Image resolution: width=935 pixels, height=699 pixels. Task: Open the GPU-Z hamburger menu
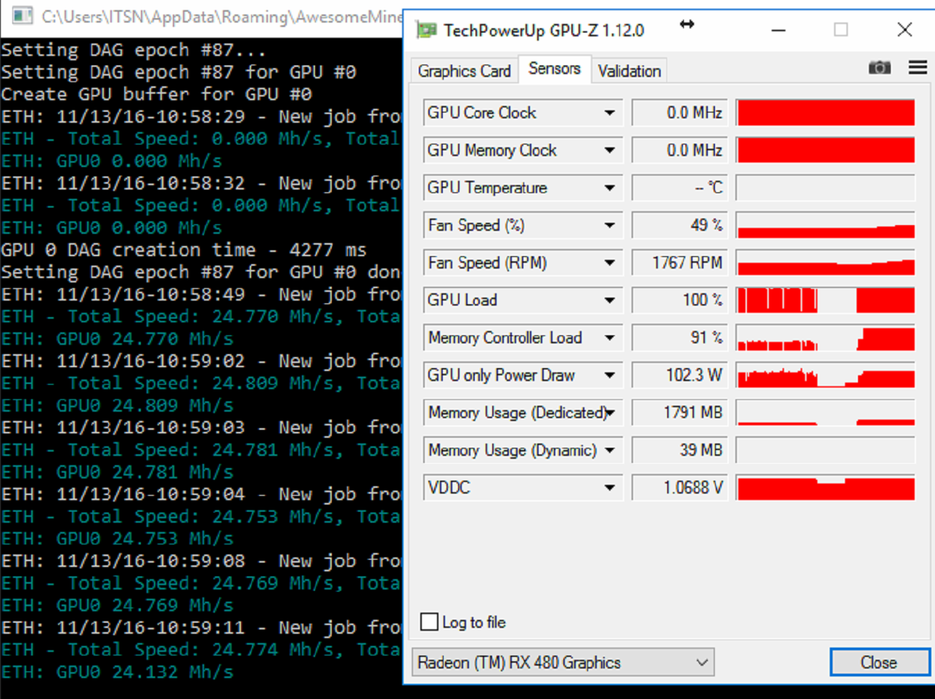coord(918,68)
